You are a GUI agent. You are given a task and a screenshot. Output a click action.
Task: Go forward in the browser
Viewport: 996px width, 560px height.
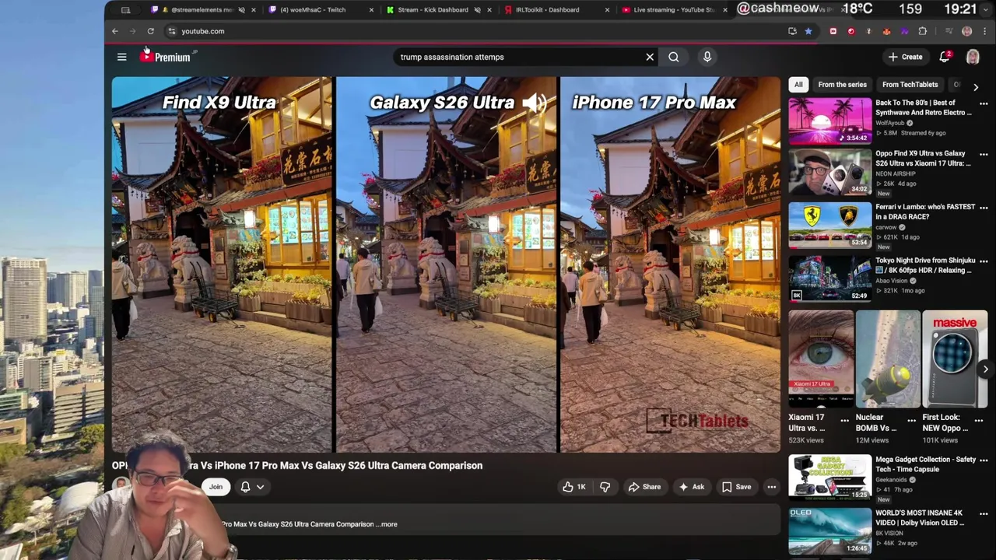coord(132,31)
